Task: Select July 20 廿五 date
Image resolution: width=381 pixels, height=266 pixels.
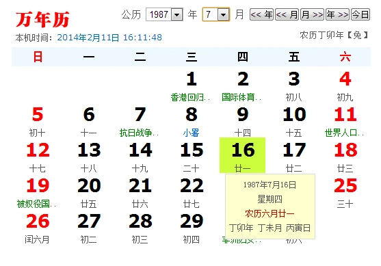Action: (x=89, y=192)
